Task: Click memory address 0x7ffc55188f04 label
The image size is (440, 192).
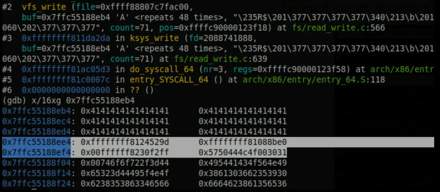Action: coord(37,163)
